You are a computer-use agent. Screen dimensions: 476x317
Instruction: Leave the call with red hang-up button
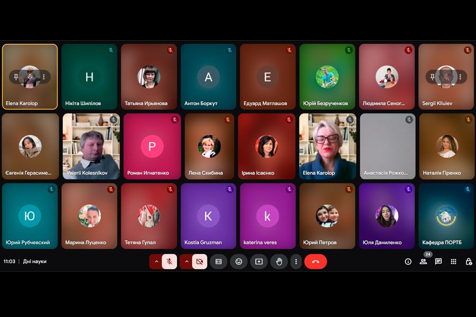pyautogui.click(x=315, y=262)
